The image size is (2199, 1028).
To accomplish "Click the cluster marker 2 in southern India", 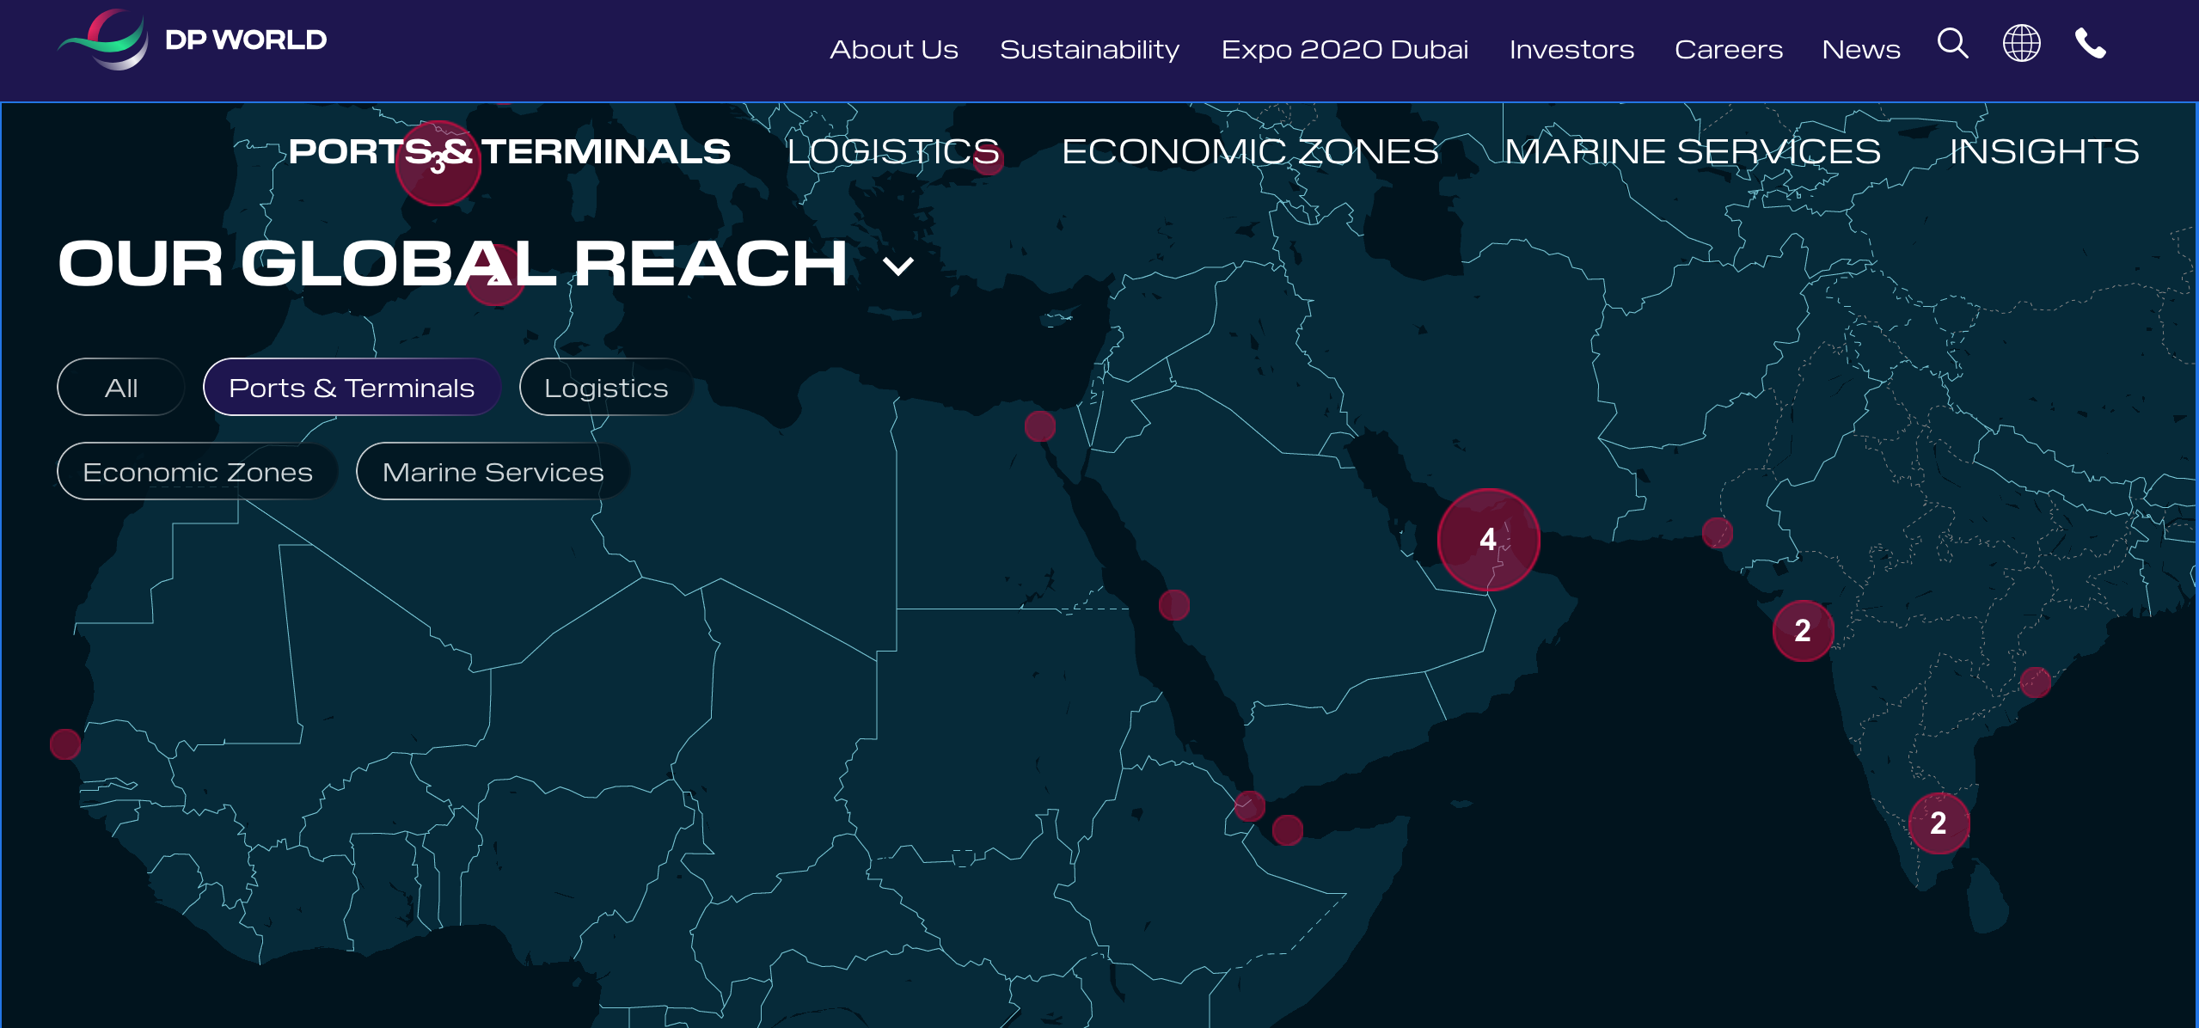I will [x=1939, y=823].
